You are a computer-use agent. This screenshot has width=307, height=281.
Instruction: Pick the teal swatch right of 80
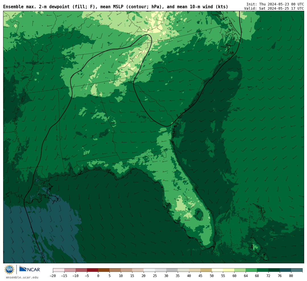tap(297, 270)
